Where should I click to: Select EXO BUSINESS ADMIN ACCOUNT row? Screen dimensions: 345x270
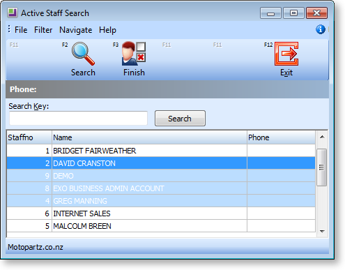[x=161, y=188]
